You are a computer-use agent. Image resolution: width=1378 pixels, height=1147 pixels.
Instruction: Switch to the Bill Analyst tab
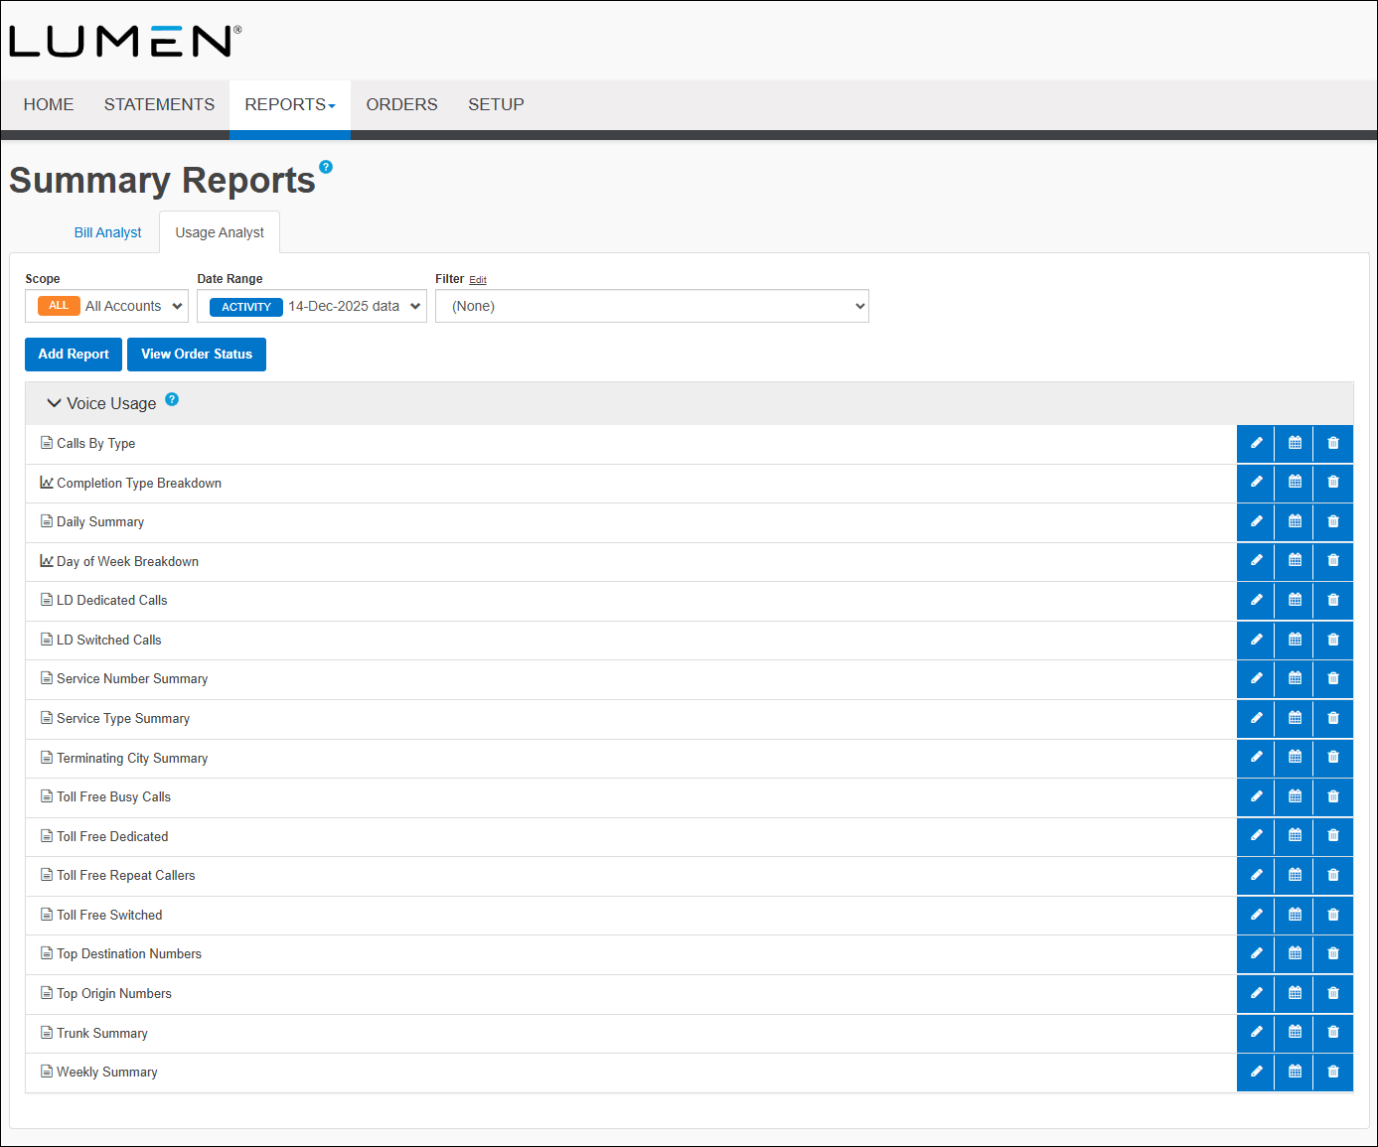[x=107, y=231]
